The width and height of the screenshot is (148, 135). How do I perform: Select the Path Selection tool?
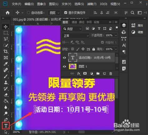click(6, 132)
